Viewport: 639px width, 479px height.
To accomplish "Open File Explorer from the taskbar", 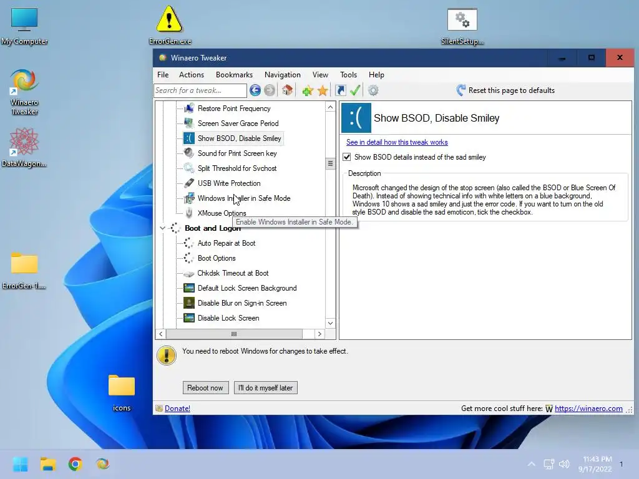I will [47, 464].
